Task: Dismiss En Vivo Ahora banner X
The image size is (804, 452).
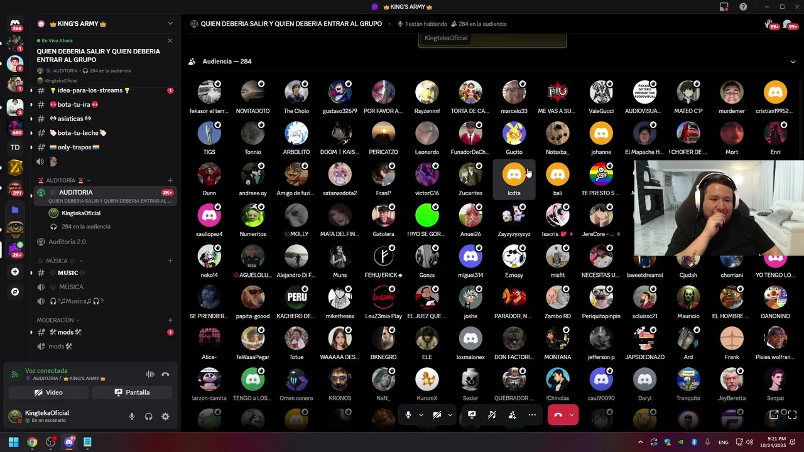Action: click(170, 41)
